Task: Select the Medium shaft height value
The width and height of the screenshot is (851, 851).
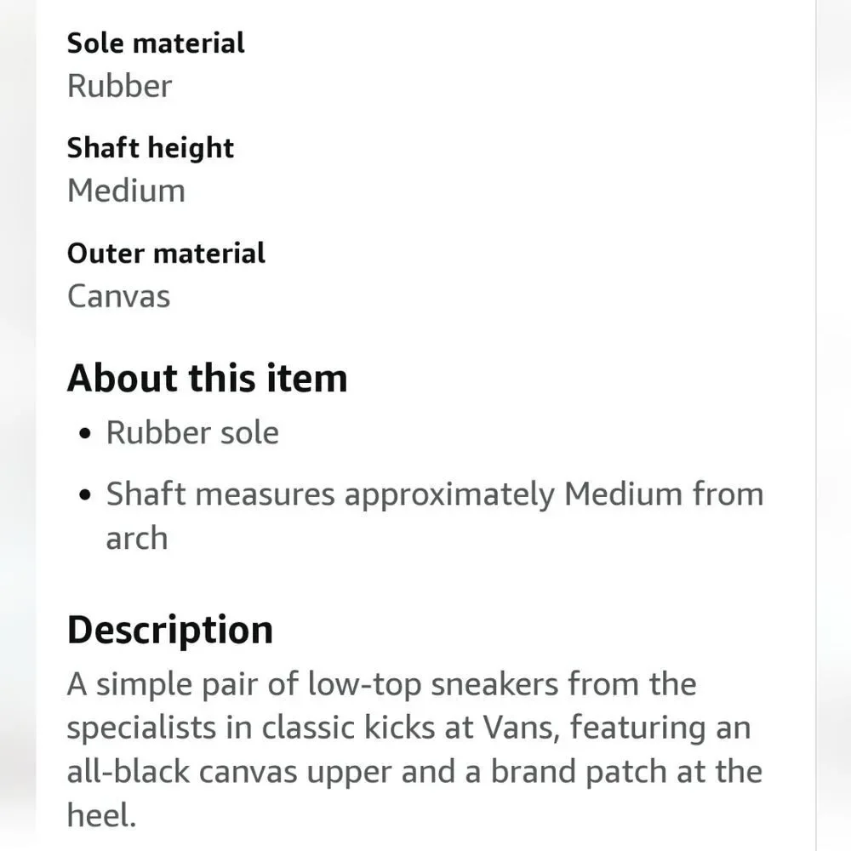Action: point(126,191)
